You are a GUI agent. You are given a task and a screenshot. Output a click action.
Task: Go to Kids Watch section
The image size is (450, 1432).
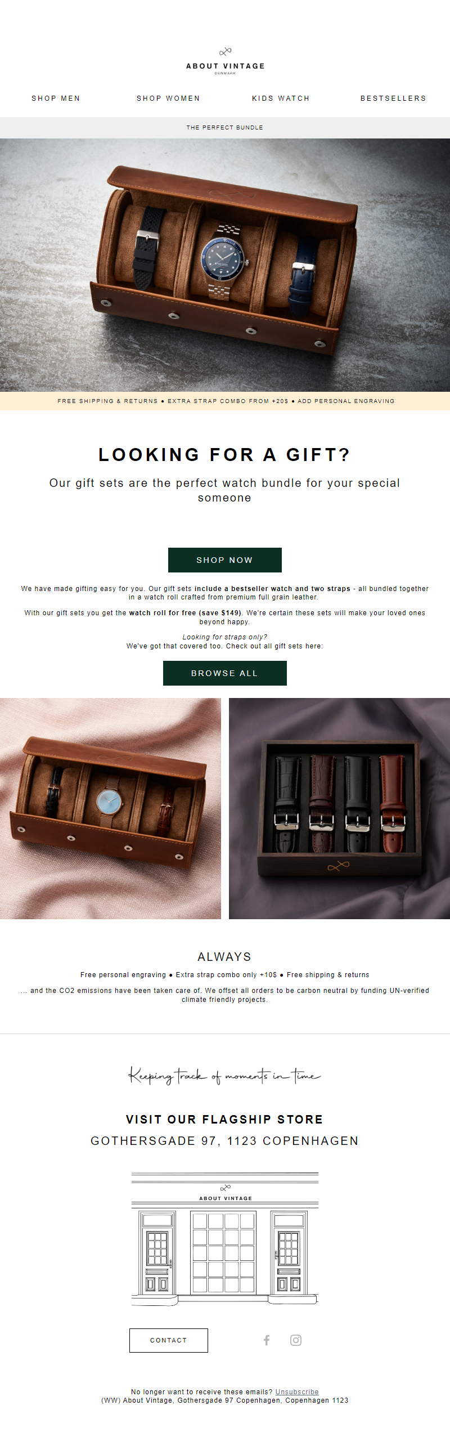point(281,99)
